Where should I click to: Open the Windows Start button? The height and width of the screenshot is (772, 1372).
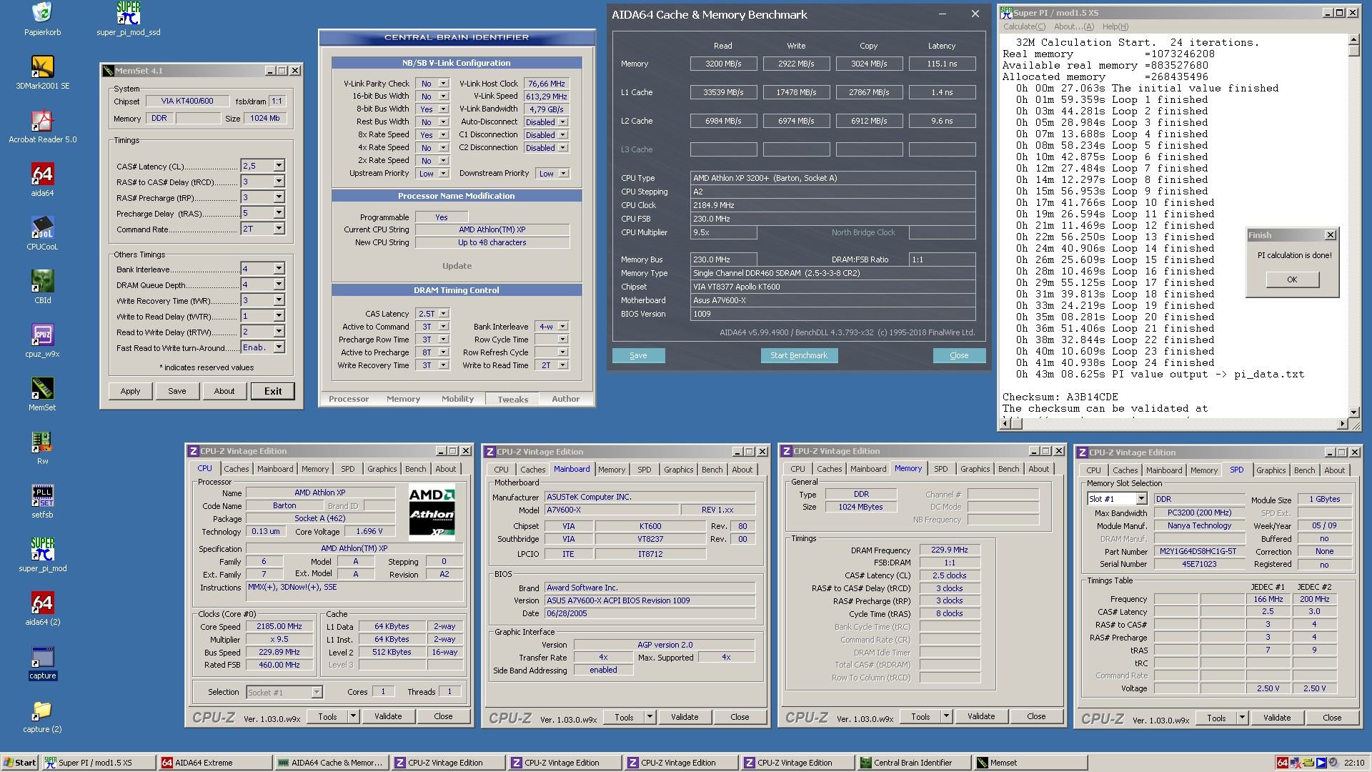click(19, 763)
